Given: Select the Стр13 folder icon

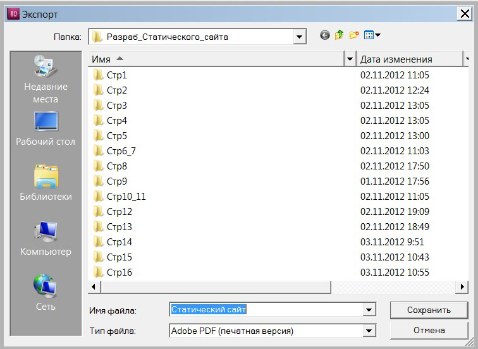Looking at the screenshot, I should pos(98,227).
